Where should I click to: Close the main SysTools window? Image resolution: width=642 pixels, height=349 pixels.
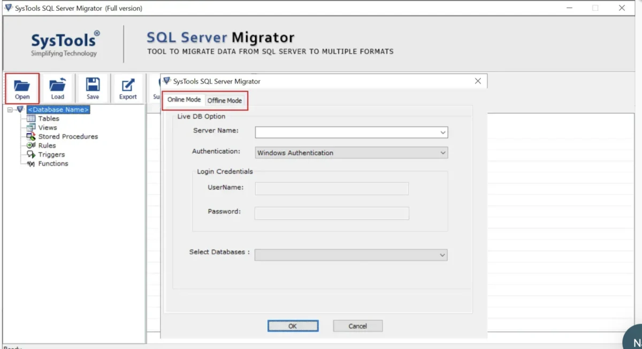click(x=622, y=8)
